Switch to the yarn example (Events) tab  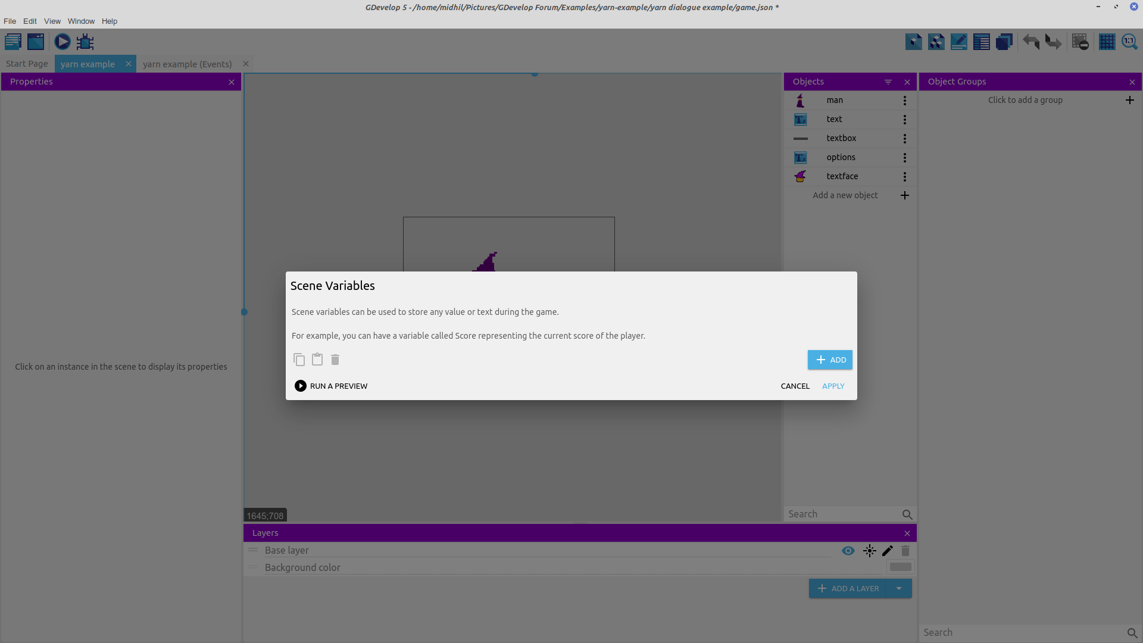pyautogui.click(x=188, y=64)
